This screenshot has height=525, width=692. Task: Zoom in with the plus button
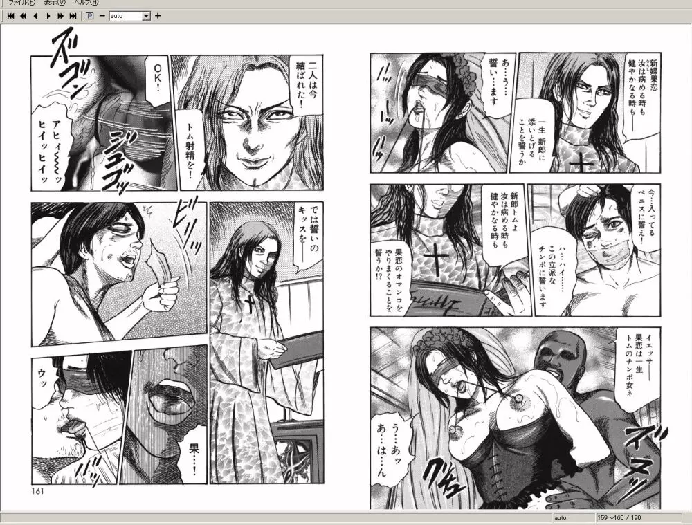(x=158, y=15)
